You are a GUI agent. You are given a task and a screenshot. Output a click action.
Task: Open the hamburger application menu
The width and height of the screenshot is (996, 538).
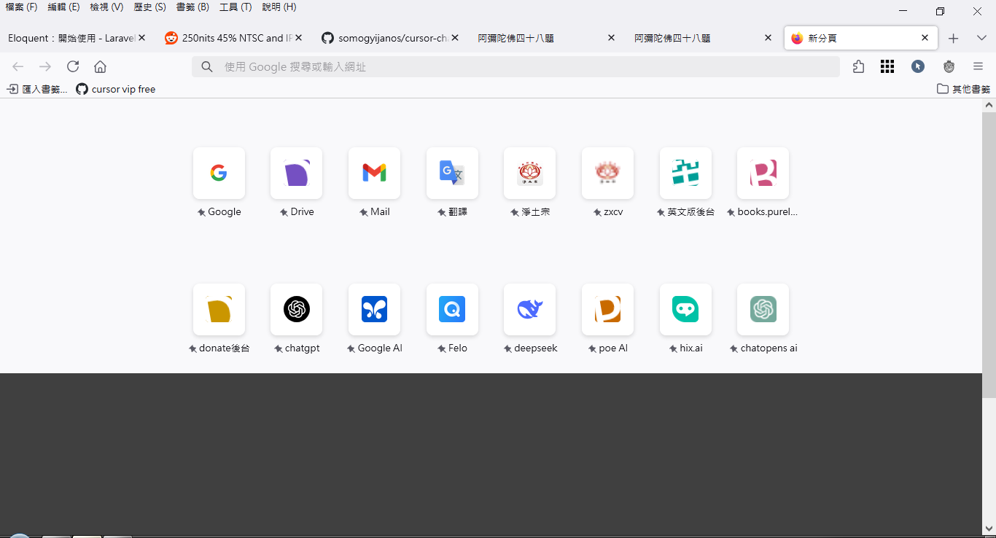pos(979,66)
